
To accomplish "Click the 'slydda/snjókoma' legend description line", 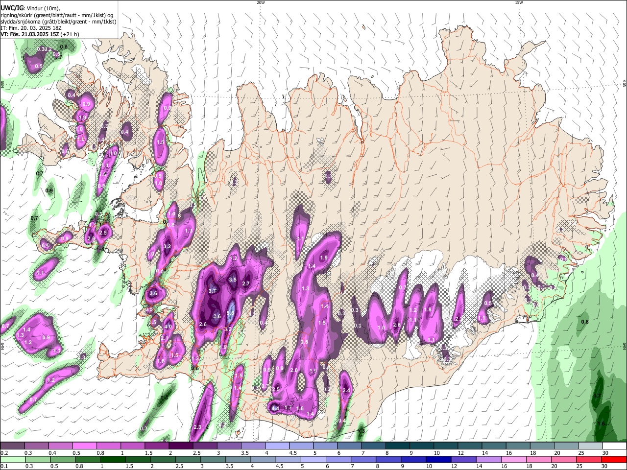I will [x=58, y=22].
